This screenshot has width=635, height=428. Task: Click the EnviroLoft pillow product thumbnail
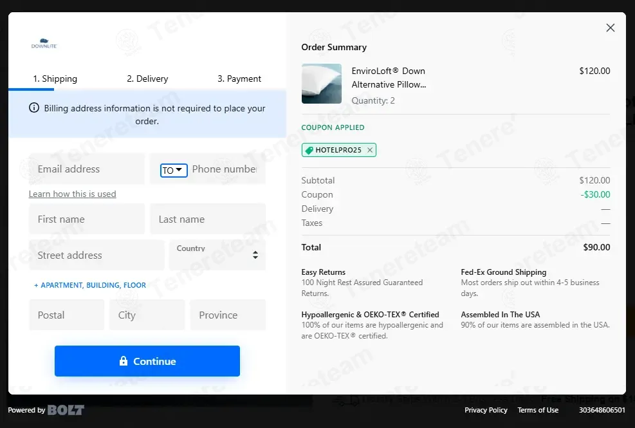[322, 84]
